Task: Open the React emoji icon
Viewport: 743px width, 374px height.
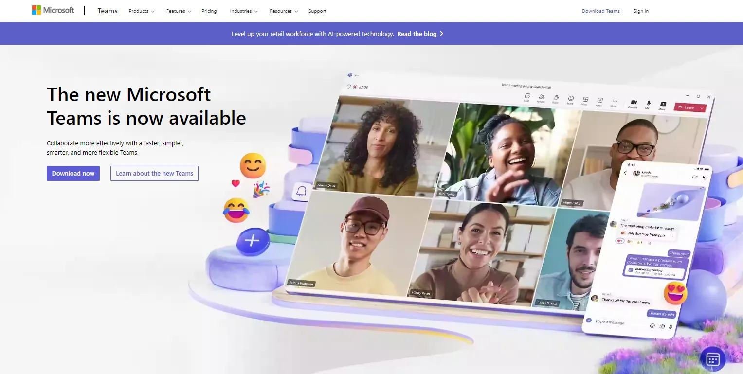Action: pos(571,99)
